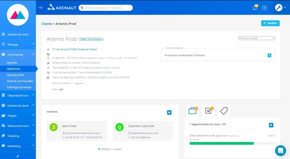Open the chat support bubble
Image resolution: width=290 pixels, height=159 pixels.
coord(280,151)
